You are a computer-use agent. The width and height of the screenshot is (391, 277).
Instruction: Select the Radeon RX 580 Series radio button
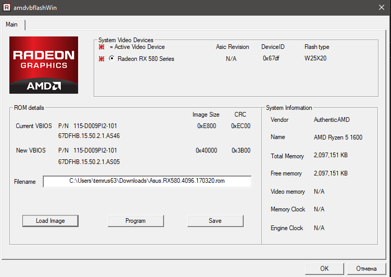pos(112,58)
